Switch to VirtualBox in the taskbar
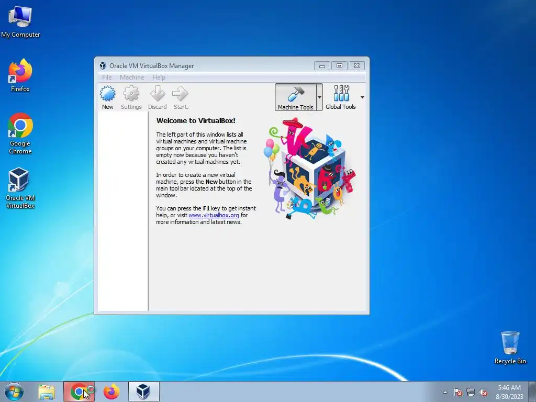The width and height of the screenshot is (536, 402). coord(144,392)
